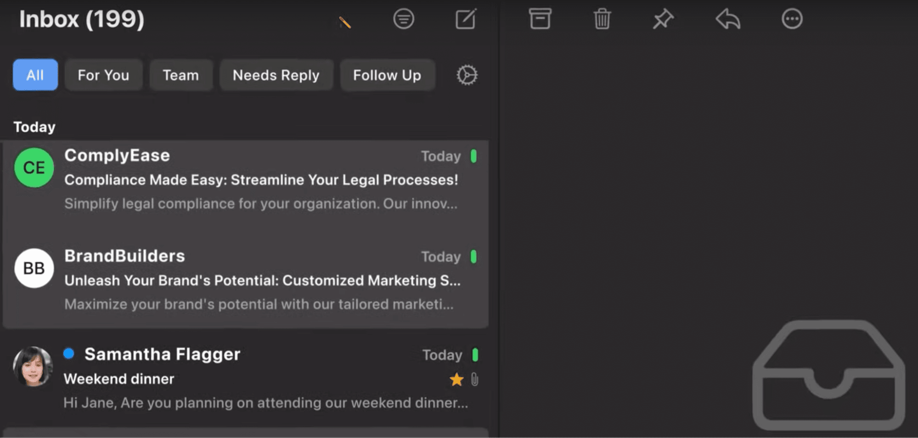Compose a new email
Viewport: 918px width, 438px height.
466,19
